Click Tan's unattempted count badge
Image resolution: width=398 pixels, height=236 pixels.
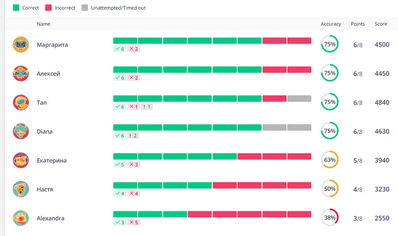click(x=147, y=107)
